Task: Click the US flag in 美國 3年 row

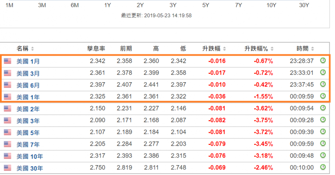Action: [x=7, y=120]
